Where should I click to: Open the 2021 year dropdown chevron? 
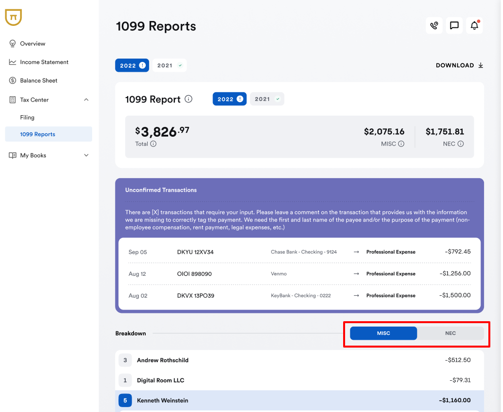click(179, 65)
